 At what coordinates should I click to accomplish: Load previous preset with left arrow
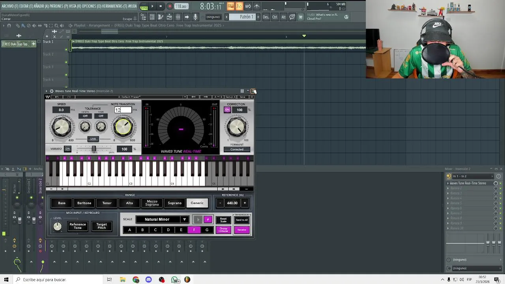tap(193, 97)
